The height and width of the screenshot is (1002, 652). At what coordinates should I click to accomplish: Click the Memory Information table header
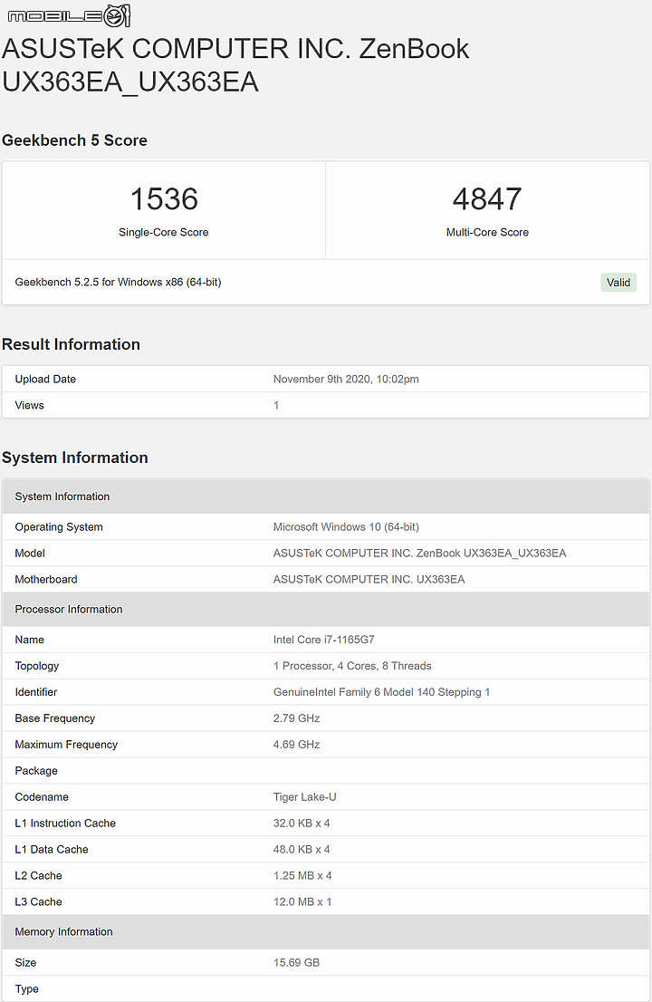click(326, 931)
